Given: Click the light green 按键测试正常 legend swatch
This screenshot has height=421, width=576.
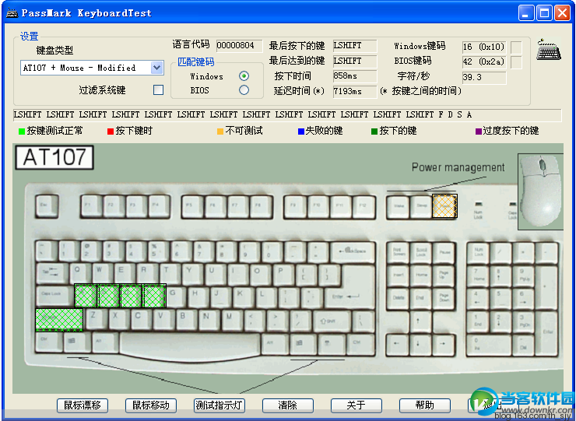Looking at the screenshot, I should [22, 132].
